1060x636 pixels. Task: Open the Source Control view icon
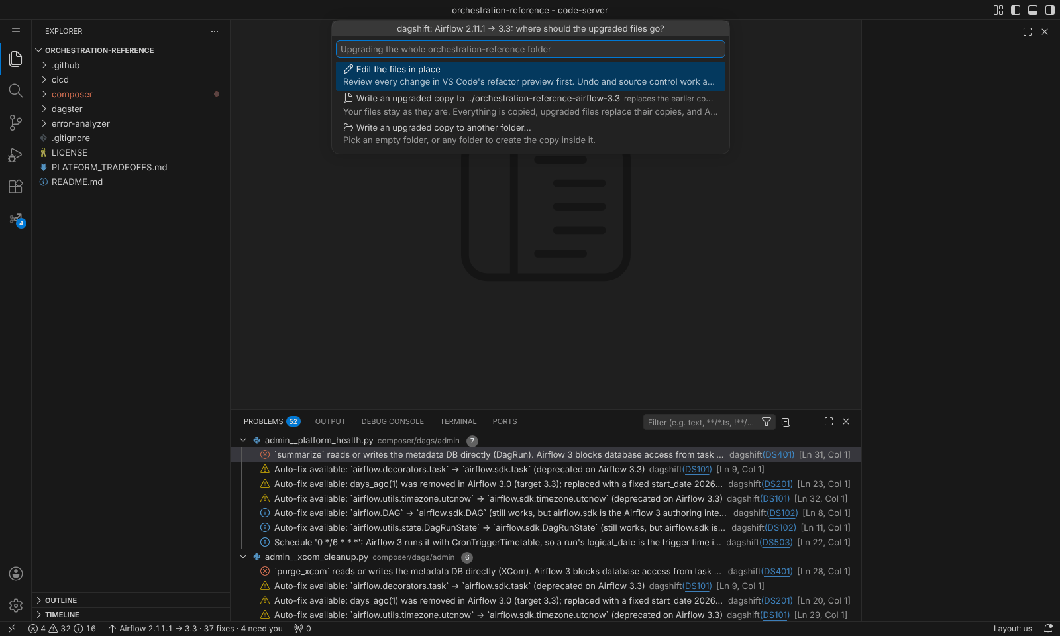point(16,123)
